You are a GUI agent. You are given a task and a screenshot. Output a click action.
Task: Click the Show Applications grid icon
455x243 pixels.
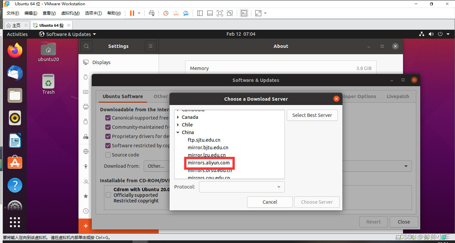[15, 222]
